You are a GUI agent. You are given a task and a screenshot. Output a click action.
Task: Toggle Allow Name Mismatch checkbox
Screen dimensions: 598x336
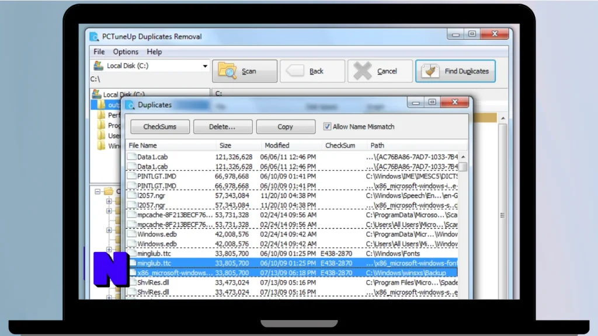coord(327,127)
